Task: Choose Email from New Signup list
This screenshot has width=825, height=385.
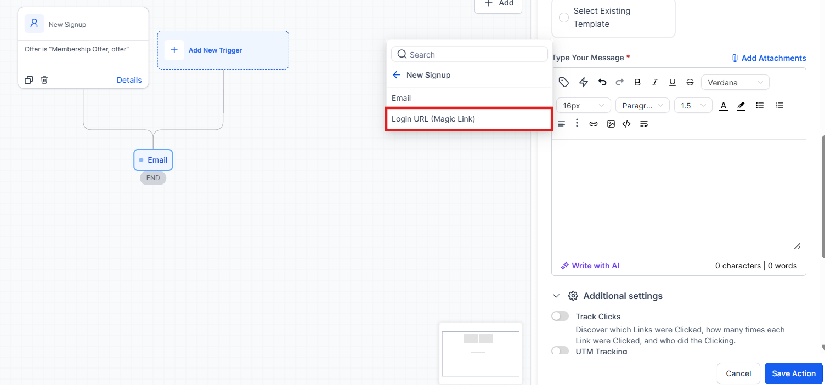Action: tap(469, 98)
